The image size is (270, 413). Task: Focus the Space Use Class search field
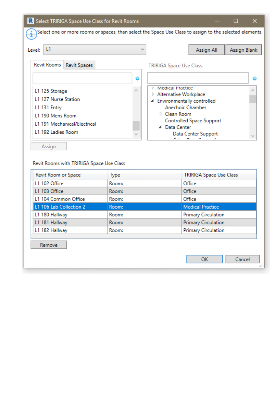coord(198,78)
